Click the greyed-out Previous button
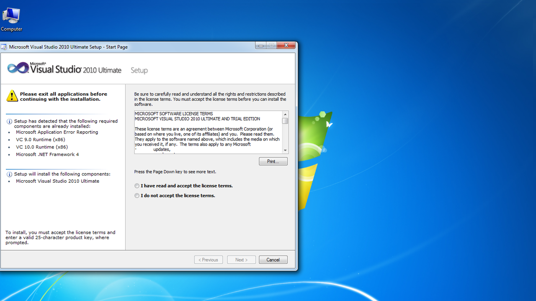The image size is (536, 301). click(x=209, y=260)
